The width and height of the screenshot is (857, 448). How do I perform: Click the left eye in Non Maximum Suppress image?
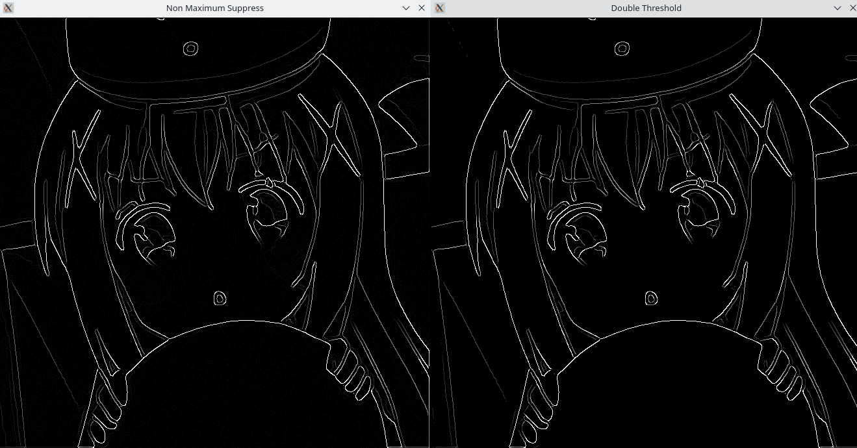pyautogui.click(x=149, y=230)
